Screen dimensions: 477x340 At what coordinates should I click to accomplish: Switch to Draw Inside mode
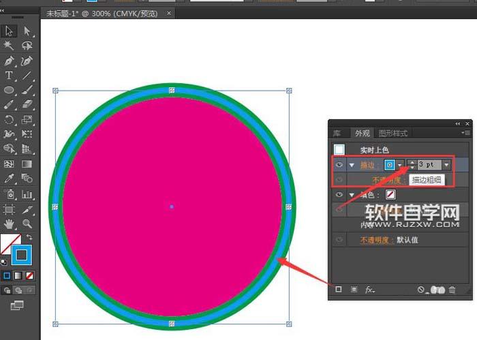29,290
